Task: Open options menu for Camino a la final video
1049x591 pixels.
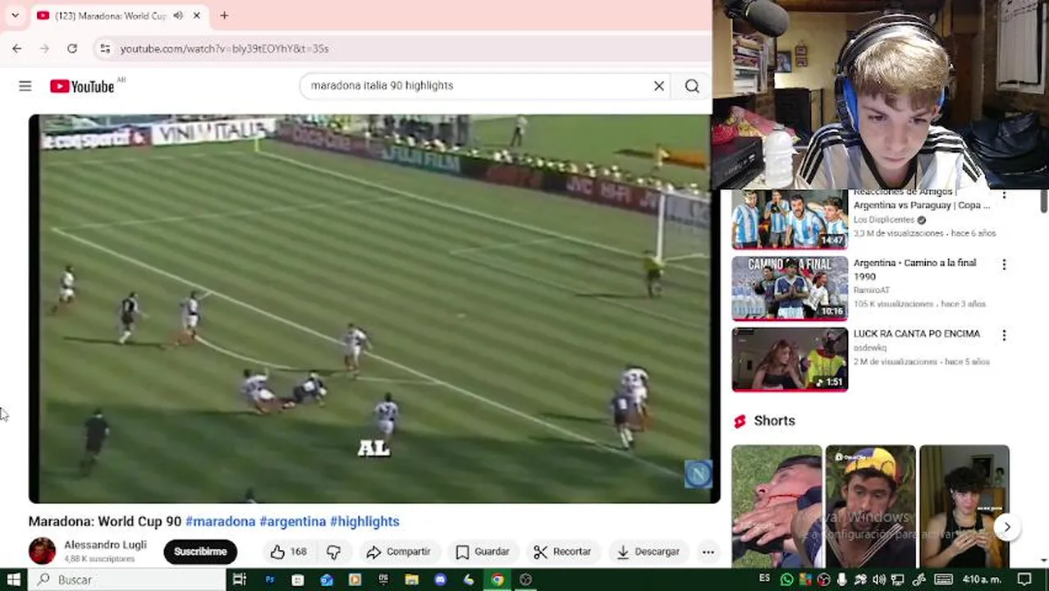Action: 1003,264
